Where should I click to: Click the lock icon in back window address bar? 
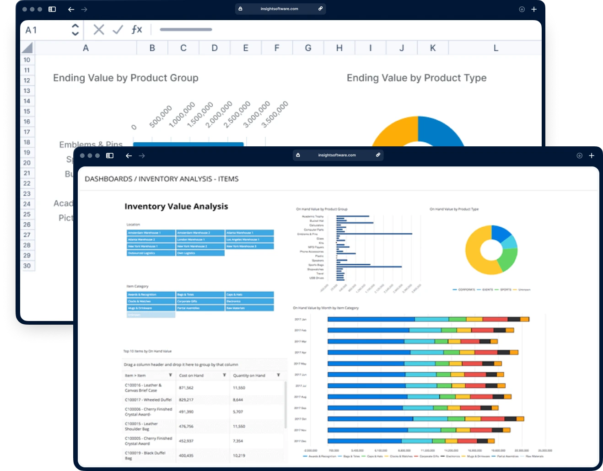[240, 9]
